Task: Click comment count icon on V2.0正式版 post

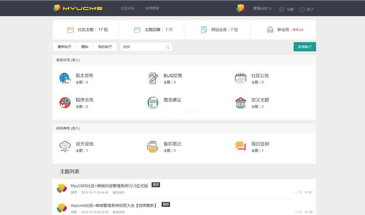Action: pos(297,192)
